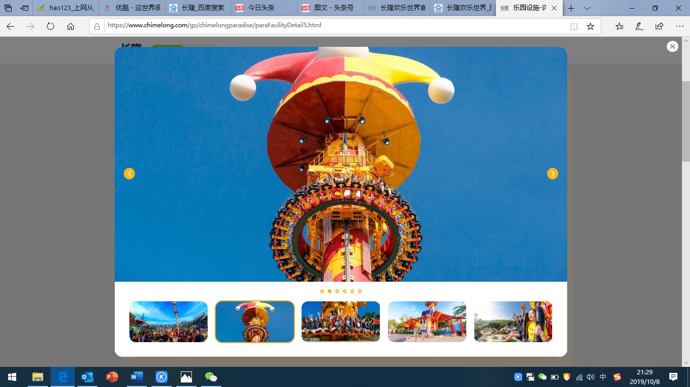Switch to the 长隆_百度搜索 tab
Screen dimensions: 690x387
coord(197,8)
